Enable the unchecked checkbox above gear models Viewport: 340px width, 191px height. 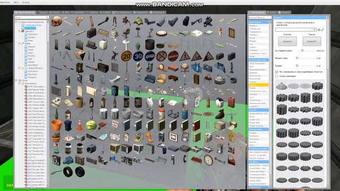coord(276,76)
